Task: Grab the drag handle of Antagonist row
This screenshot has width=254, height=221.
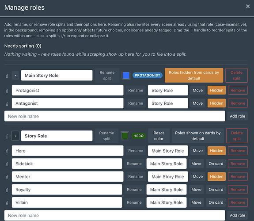Action: click(x=7, y=104)
